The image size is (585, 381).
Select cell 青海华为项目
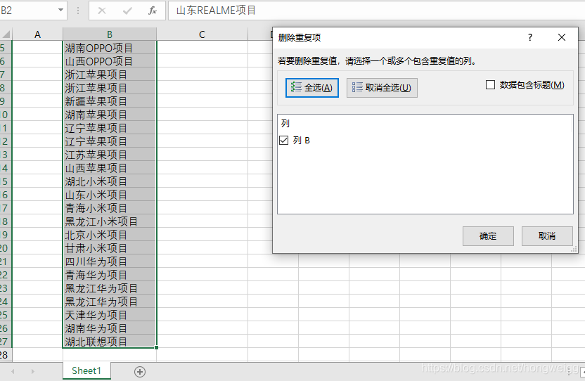(x=110, y=275)
